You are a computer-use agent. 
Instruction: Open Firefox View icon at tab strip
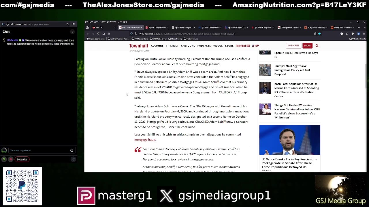click(x=87, y=28)
